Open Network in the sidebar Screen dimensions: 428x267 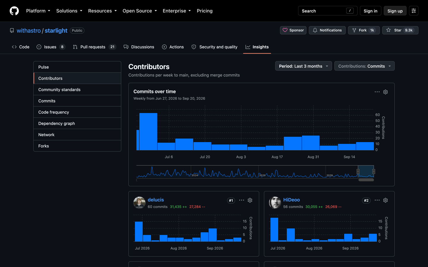point(77,135)
